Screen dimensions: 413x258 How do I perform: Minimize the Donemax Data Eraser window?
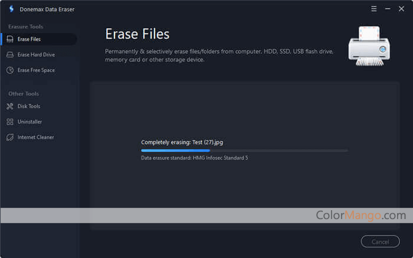tap(388, 9)
